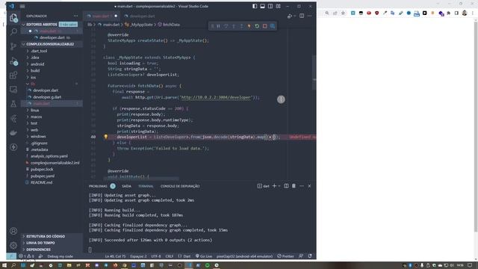Open the TERMINAL panel tab
Screen dimensions: 478x269
pos(146,186)
